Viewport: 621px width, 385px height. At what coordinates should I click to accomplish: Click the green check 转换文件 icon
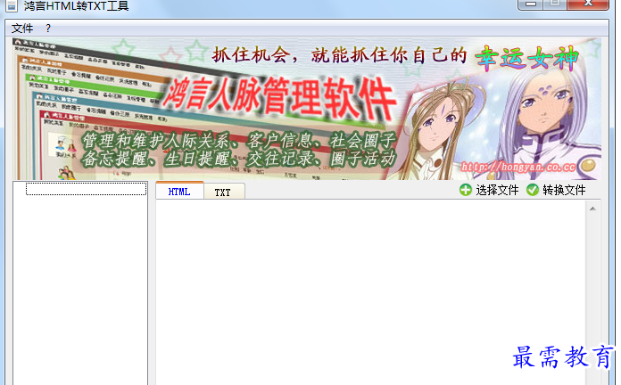pyautogui.click(x=533, y=190)
